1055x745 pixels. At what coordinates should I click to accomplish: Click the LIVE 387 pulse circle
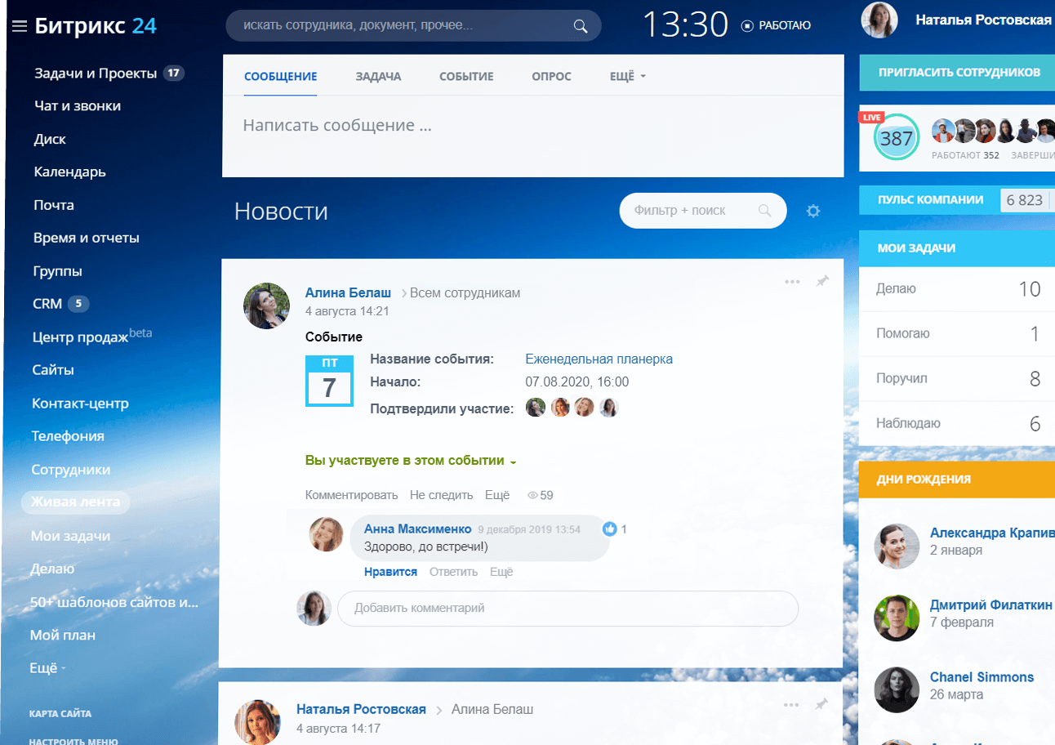click(896, 139)
